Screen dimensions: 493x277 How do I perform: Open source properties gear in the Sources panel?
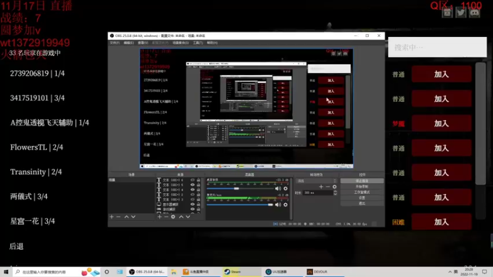[x=173, y=217]
